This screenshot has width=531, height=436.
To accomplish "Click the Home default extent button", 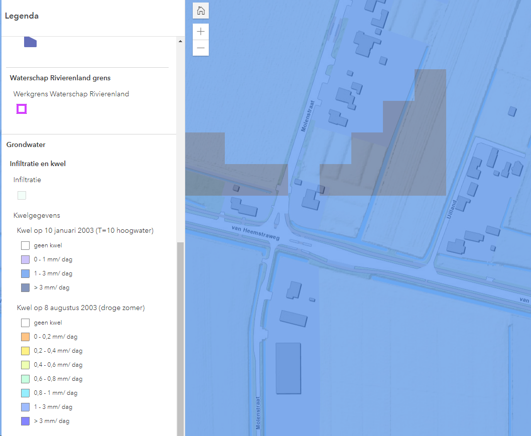I will coord(201,11).
